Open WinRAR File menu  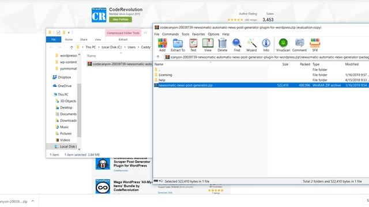click(x=157, y=34)
